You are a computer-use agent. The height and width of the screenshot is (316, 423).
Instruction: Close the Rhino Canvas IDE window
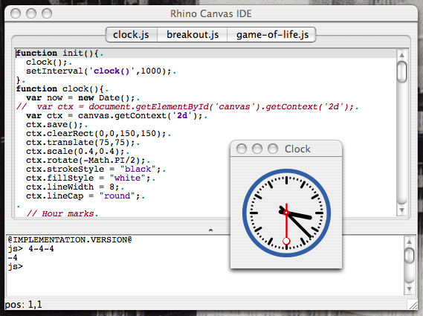click(x=16, y=13)
